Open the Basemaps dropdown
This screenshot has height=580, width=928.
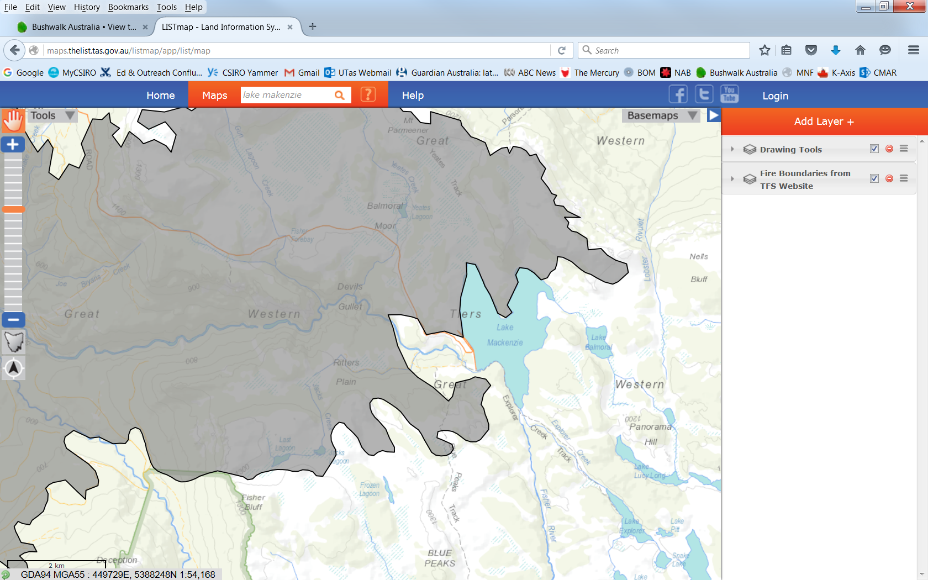click(661, 115)
